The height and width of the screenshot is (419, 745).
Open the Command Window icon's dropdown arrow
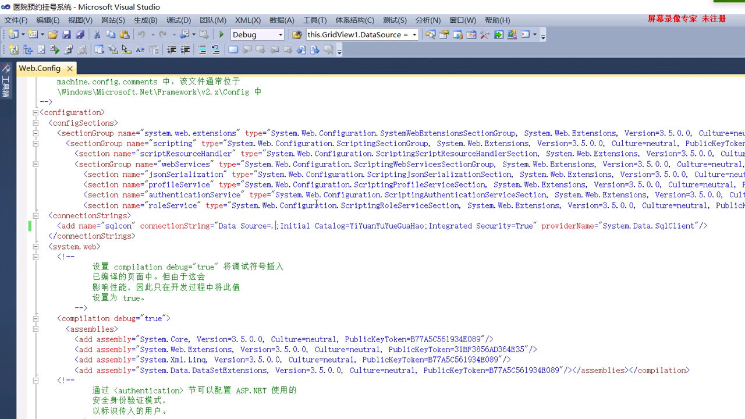534,35
